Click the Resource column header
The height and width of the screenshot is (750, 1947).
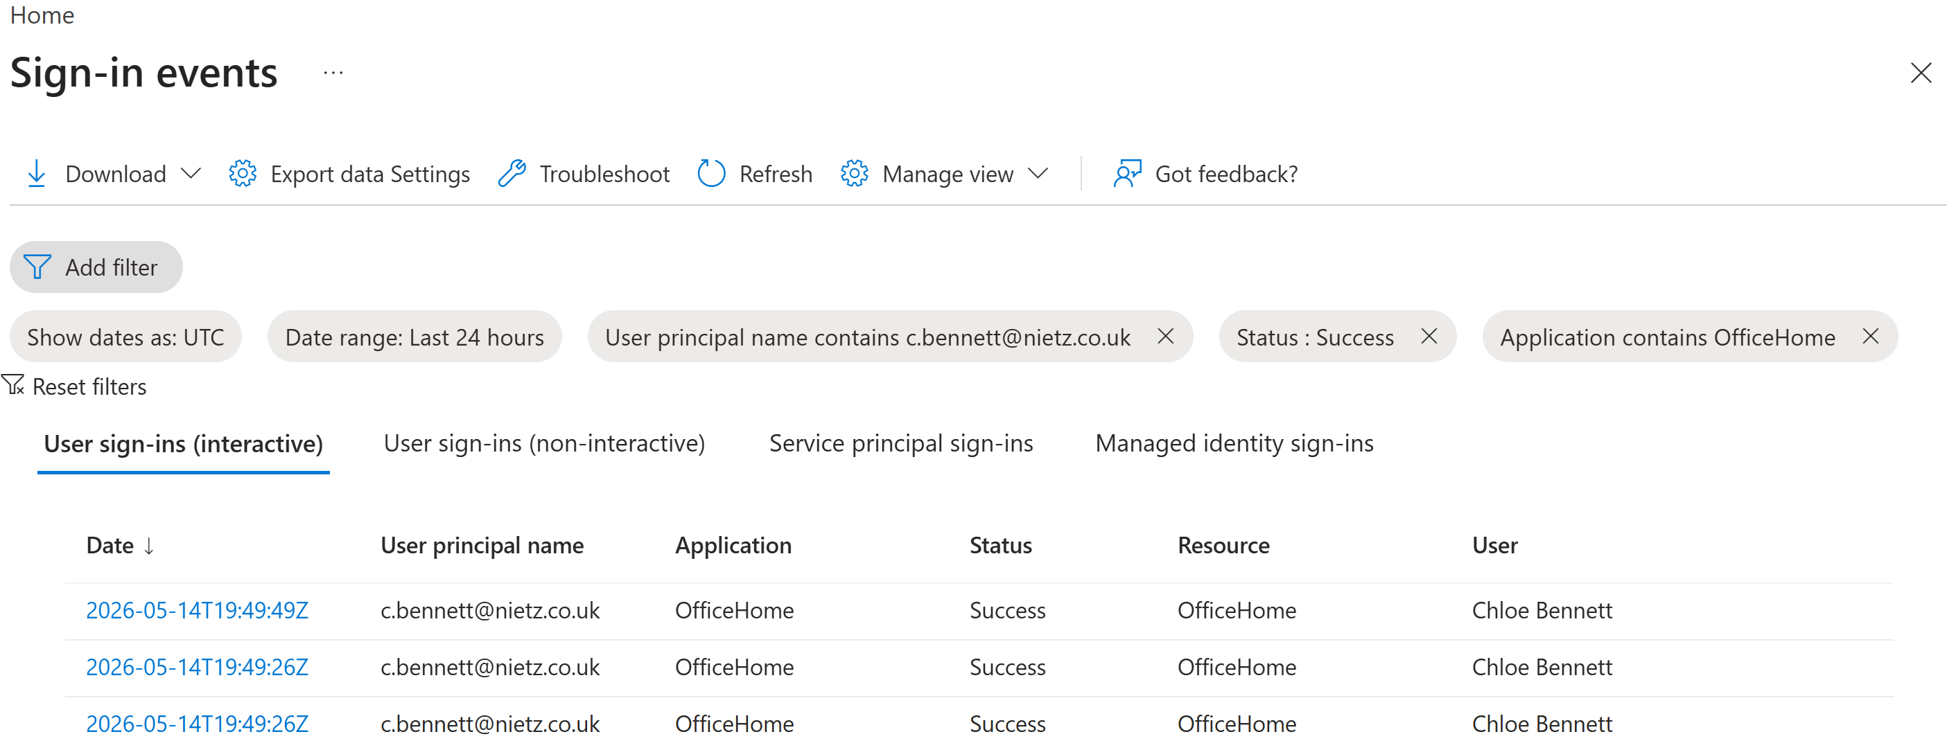(1223, 545)
